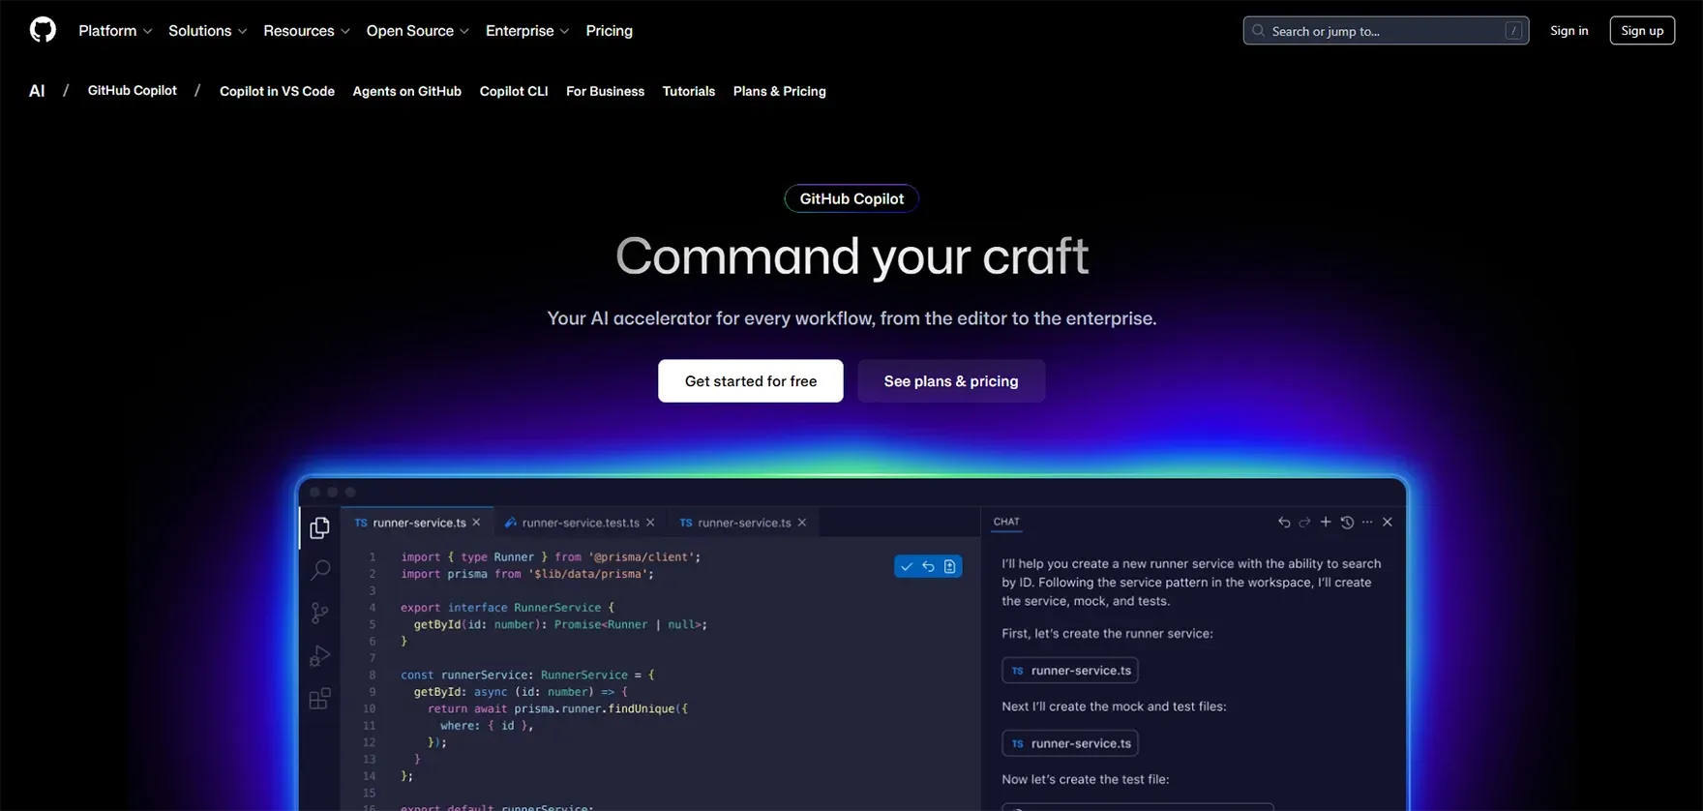This screenshot has height=811, width=1703.
Task: Click code line 'return await prisma.runner.findUnique({'
Action: click(558, 708)
